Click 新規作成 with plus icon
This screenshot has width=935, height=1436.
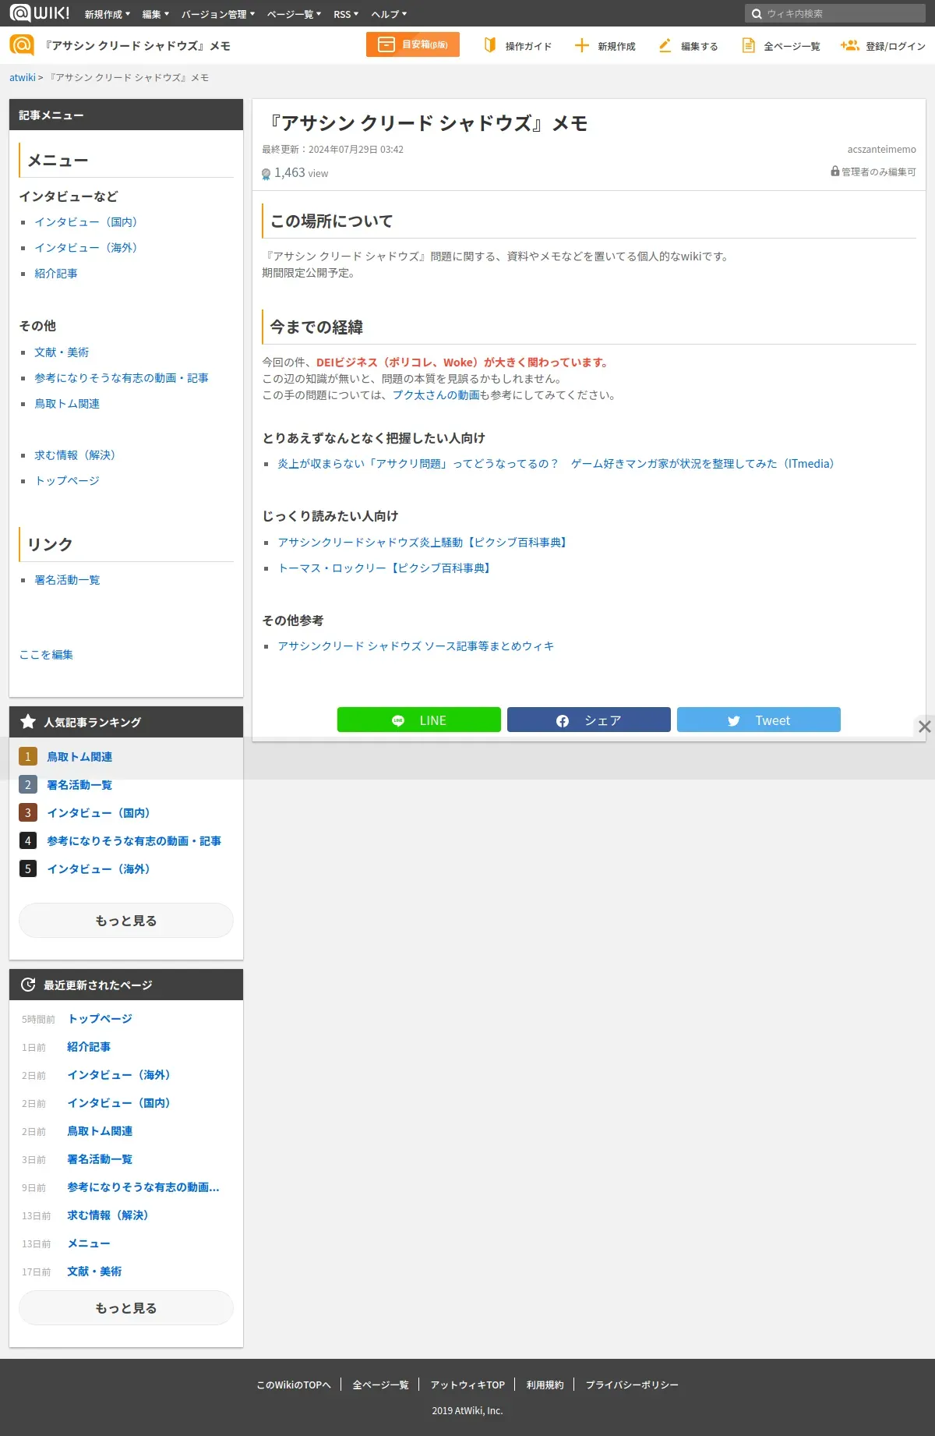[x=605, y=46]
